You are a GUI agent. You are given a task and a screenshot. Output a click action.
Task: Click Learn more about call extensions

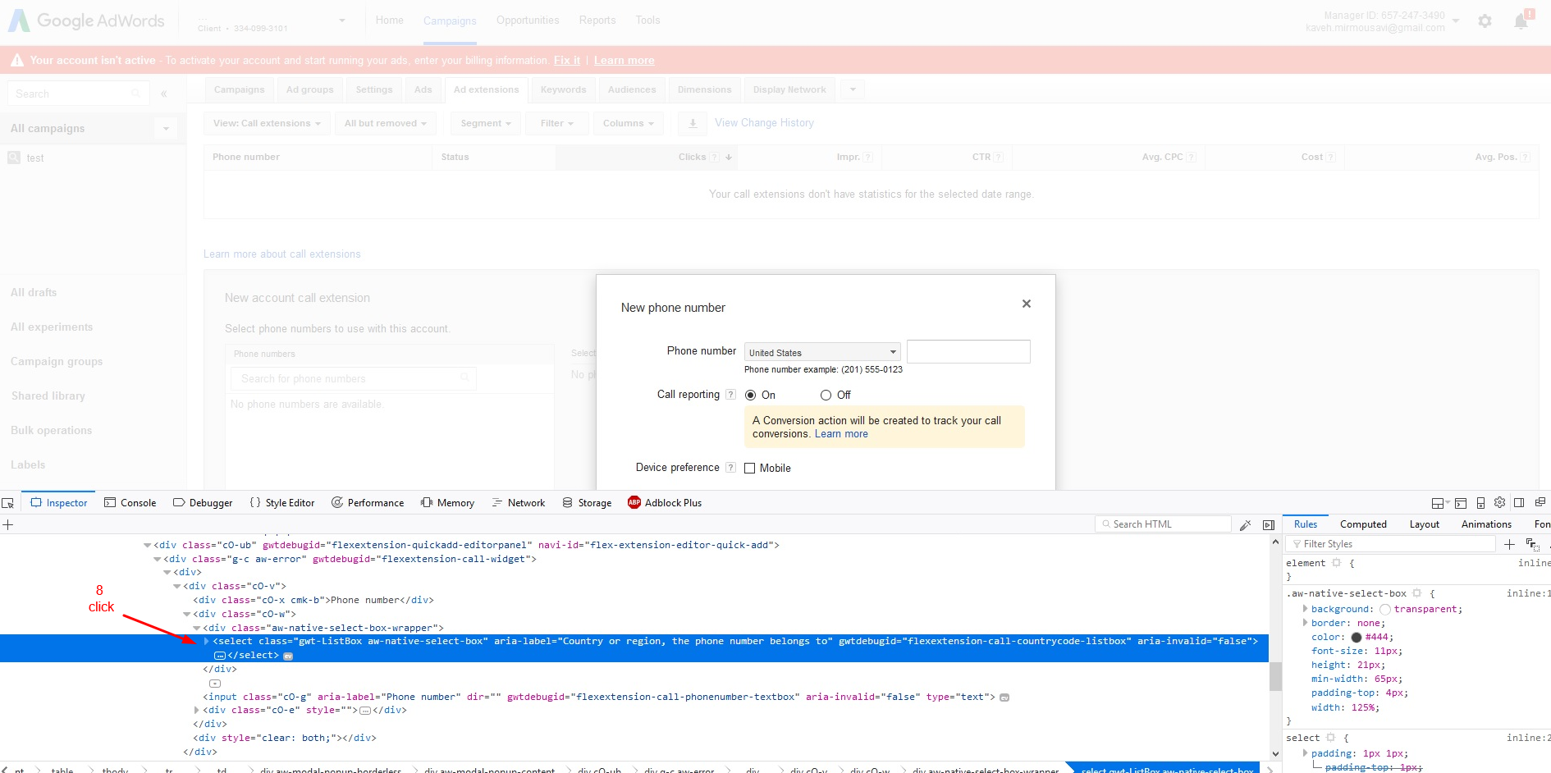(282, 254)
